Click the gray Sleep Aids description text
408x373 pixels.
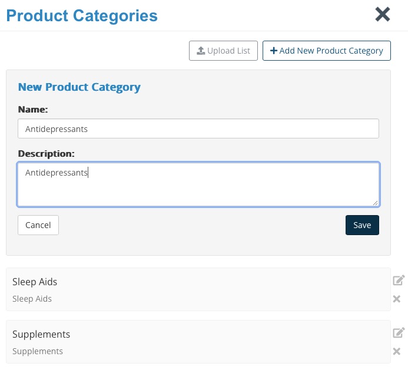(32, 299)
